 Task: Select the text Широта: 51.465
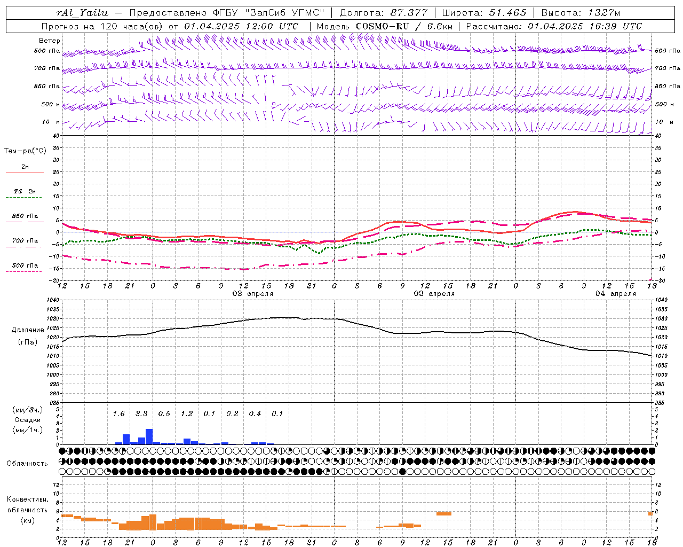(484, 13)
